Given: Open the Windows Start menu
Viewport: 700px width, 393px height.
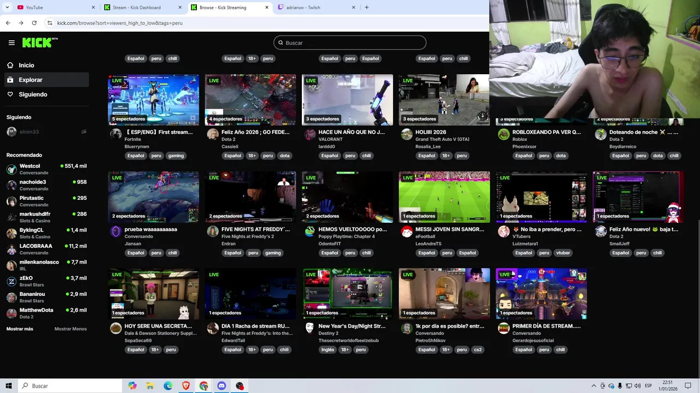Looking at the screenshot, I should click(x=9, y=386).
